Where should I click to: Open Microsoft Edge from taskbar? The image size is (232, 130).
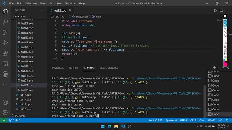point(109,126)
